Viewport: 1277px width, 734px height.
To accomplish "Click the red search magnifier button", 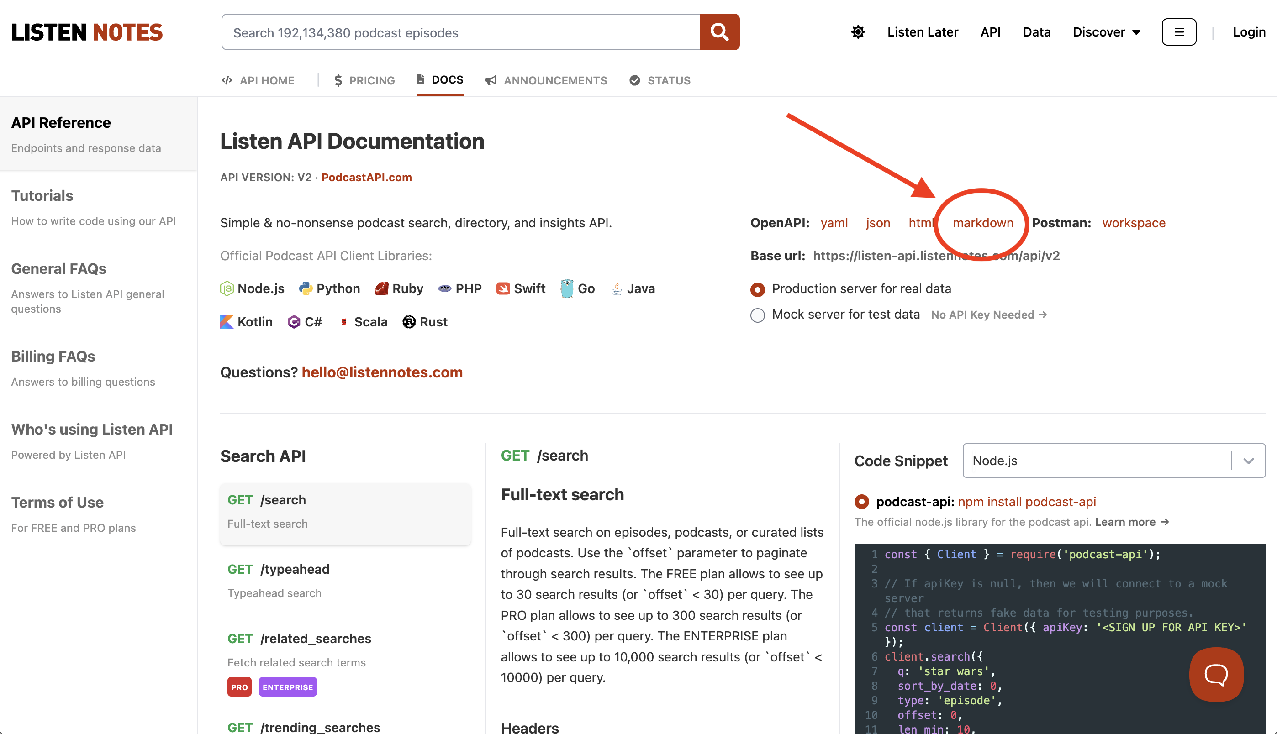I will point(719,32).
